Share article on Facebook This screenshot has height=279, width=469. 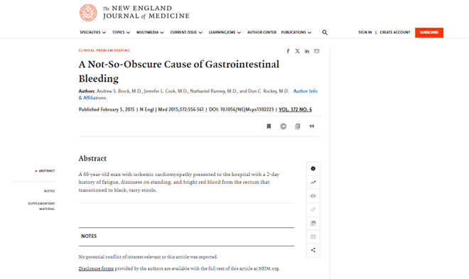(x=288, y=51)
